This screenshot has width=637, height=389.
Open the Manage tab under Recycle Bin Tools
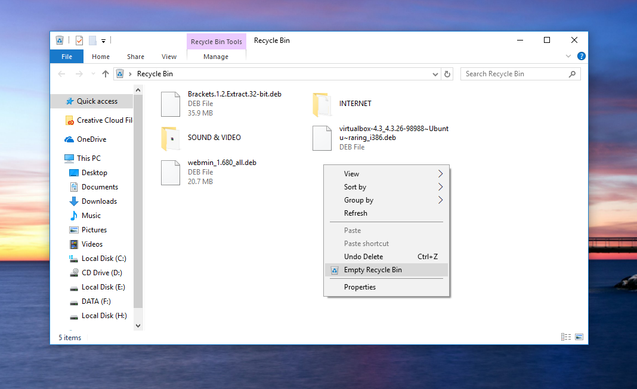click(216, 57)
